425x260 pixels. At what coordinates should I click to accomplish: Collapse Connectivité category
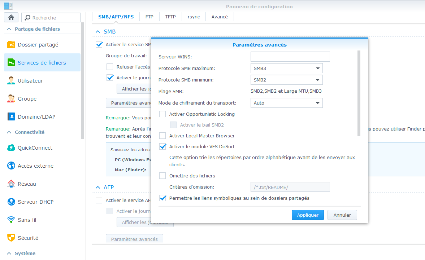(x=9, y=132)
